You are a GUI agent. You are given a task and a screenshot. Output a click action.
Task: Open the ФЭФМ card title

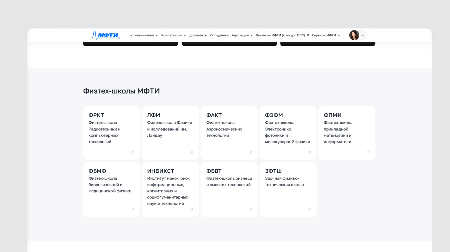pyautogui.click(x=274, y=115)
